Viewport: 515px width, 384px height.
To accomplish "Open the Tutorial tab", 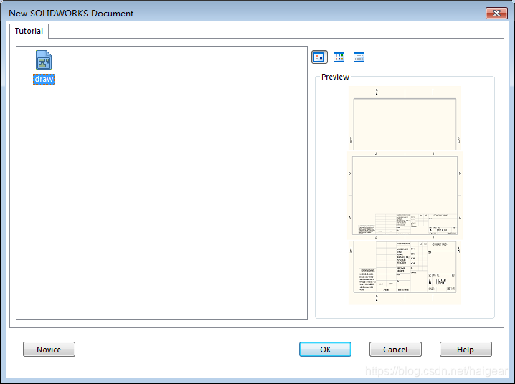I will 29,31.
